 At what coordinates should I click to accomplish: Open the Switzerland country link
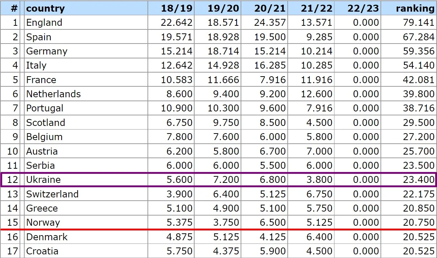pos(52,194)
